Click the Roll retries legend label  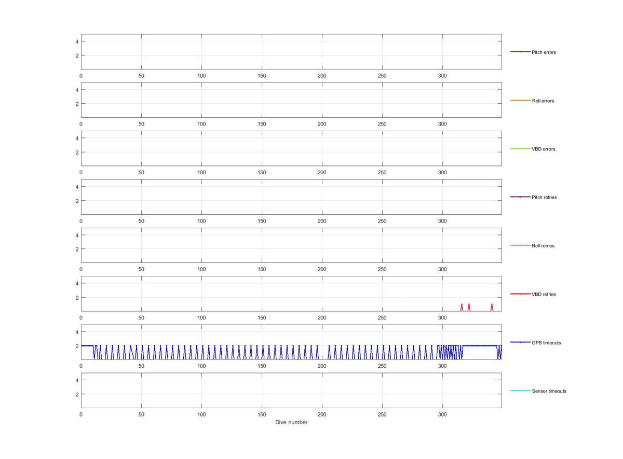543,246
